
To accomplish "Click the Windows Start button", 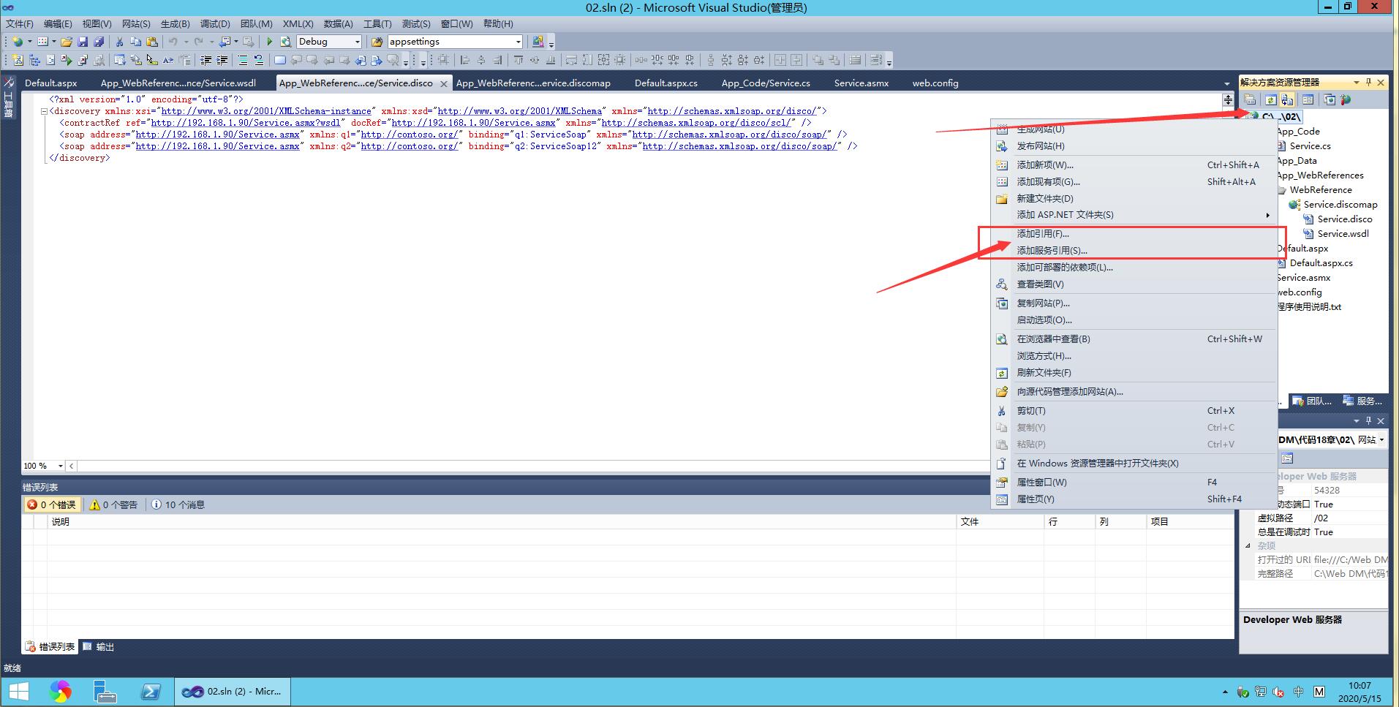I will [x=18, y=692].
